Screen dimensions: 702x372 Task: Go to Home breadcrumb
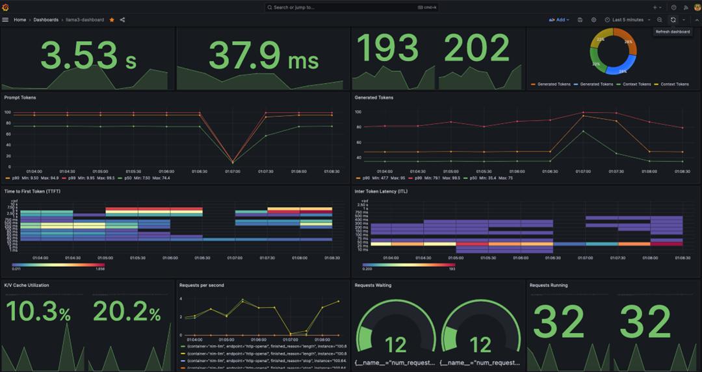click(20, 20)
